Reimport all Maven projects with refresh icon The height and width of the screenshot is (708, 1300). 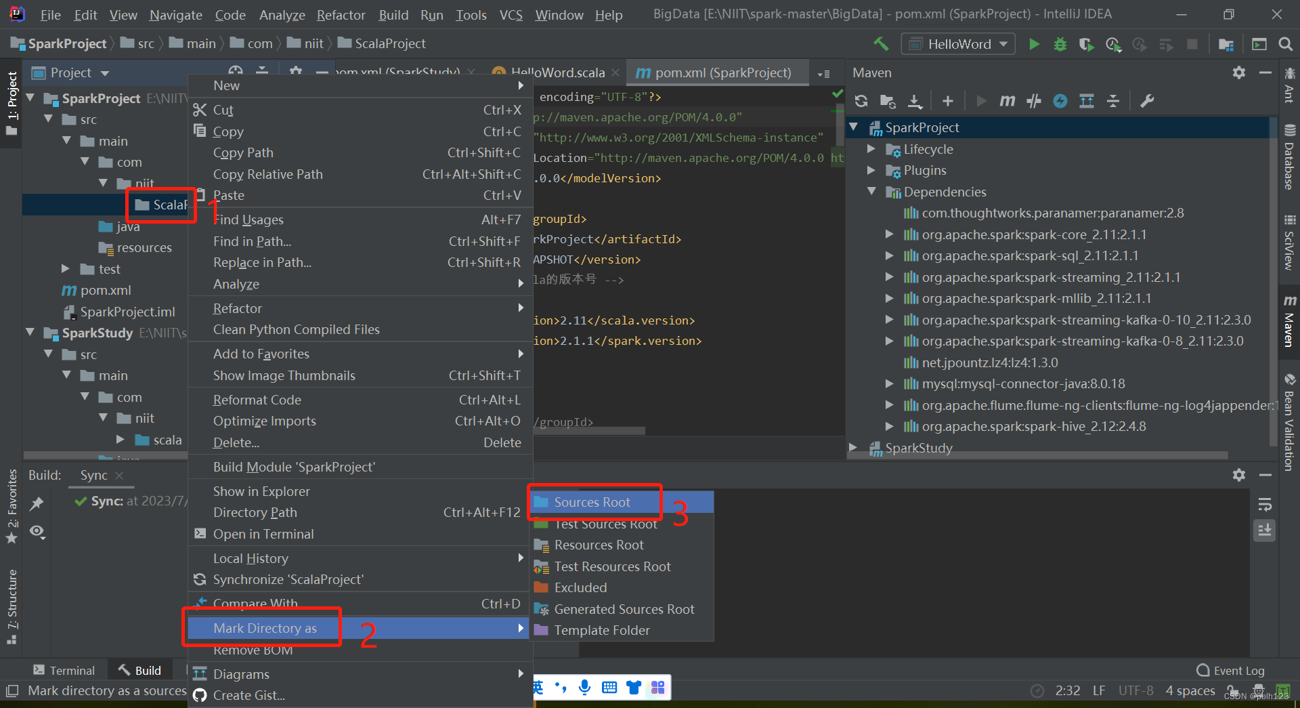point(861,101)
